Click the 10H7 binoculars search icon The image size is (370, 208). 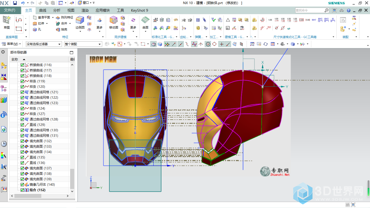click(x=242, y=28)
